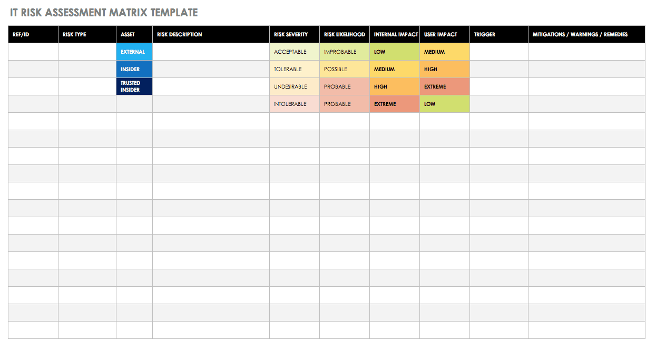This screenshot has height=350, width=656.
Task: Select the POSSIBLE likelihood cell
Action: (x=345, y=69)
